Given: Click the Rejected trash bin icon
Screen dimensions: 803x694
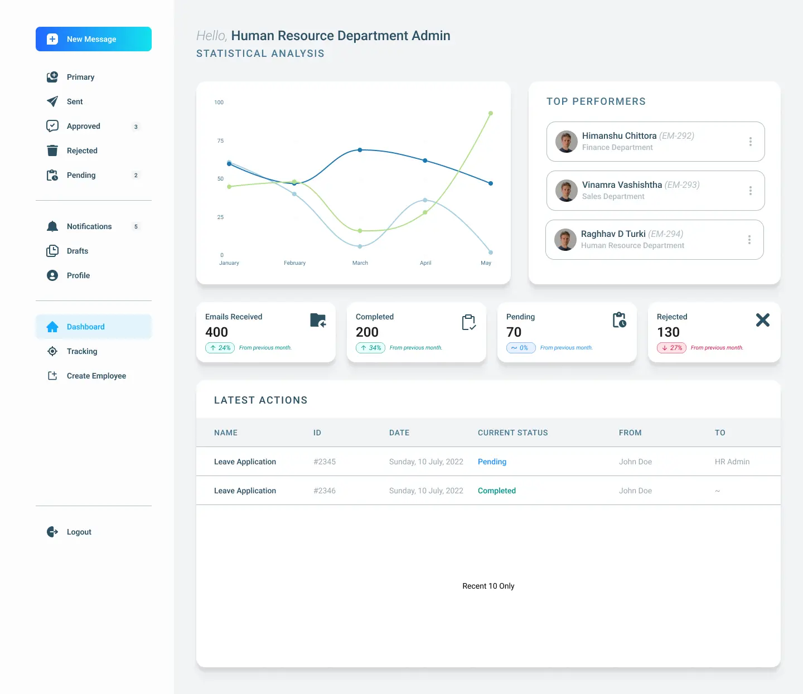Looking at the screenshot, I should point(52,151).
